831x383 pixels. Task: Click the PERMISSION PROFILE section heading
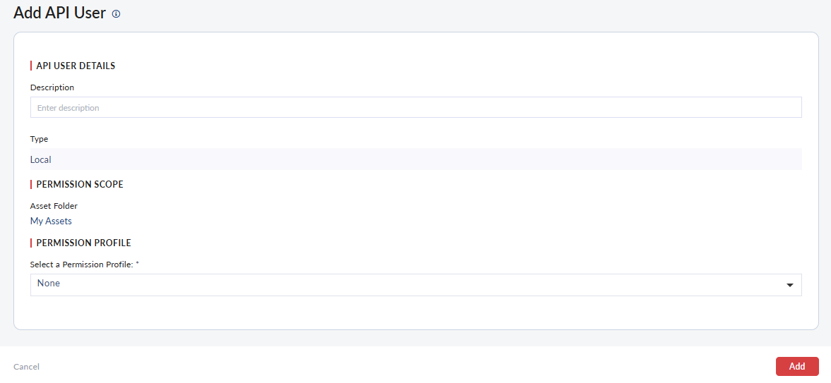tap(83, 243)
